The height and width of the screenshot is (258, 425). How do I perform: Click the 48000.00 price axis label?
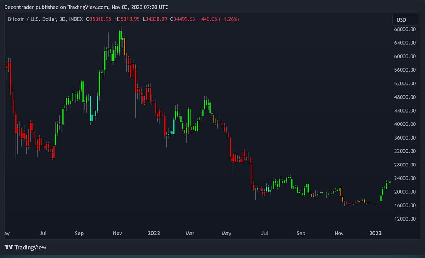[x=405, y=97]
